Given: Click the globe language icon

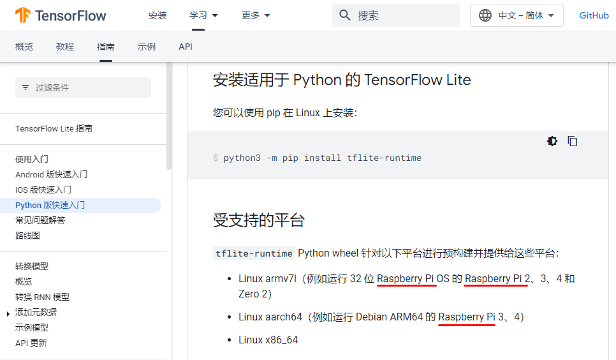Looking at the screenshot, I should pyautogui.click(x=485, y=15).
